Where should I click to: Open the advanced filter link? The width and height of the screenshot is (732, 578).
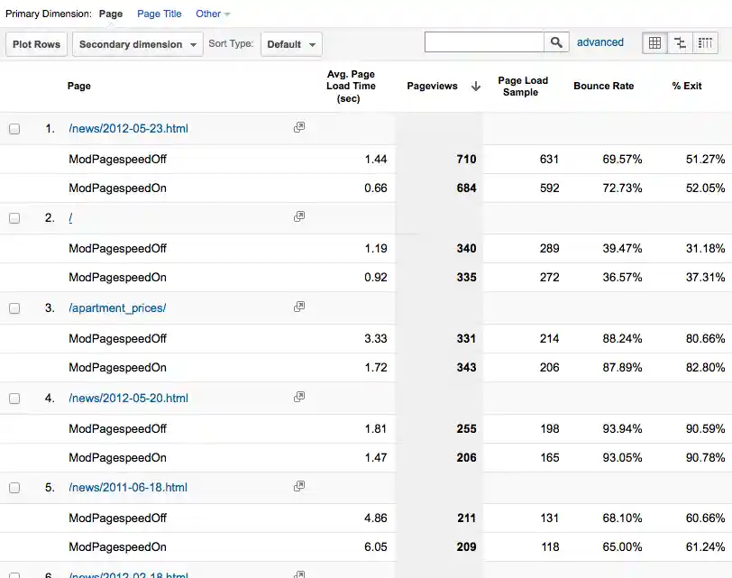599,42
